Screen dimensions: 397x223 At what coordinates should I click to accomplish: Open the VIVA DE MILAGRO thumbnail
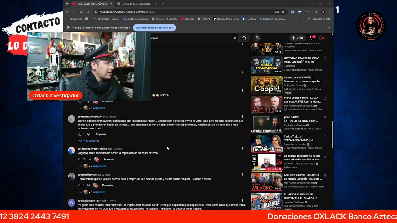point(266,182)
